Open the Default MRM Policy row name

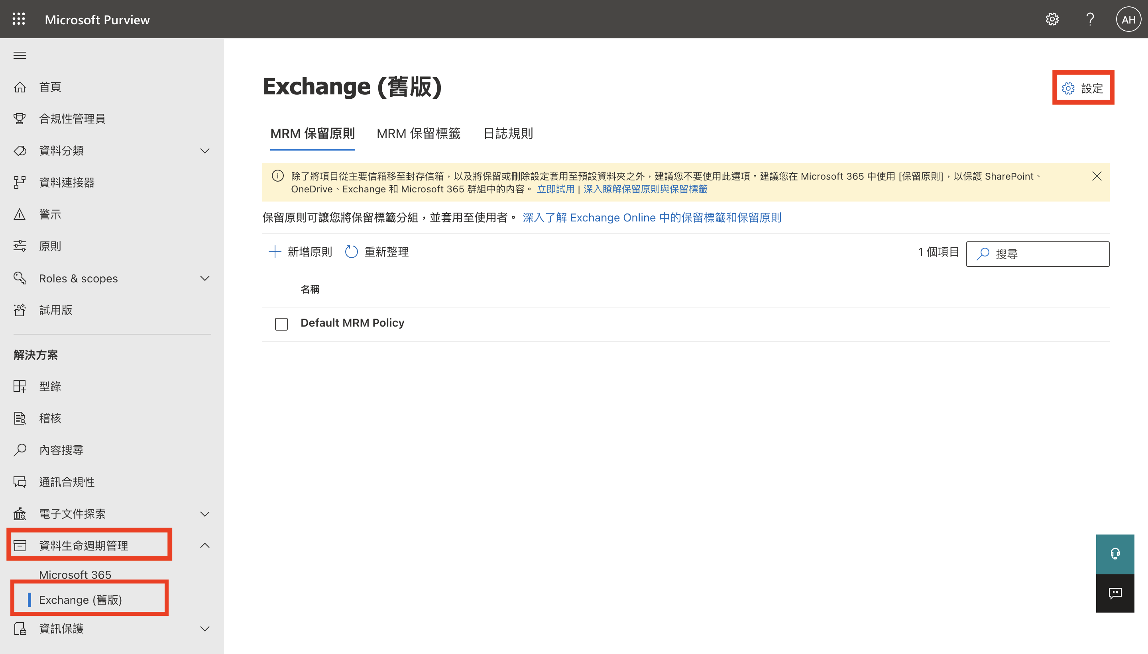point(352,323)
